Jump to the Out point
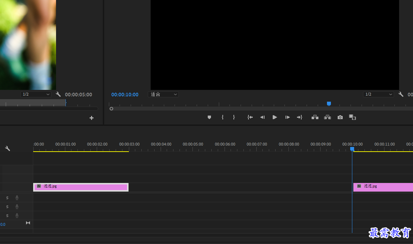 (300, 117)
